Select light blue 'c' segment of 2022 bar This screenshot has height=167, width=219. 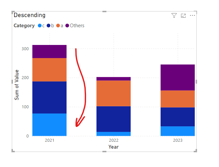114,134
